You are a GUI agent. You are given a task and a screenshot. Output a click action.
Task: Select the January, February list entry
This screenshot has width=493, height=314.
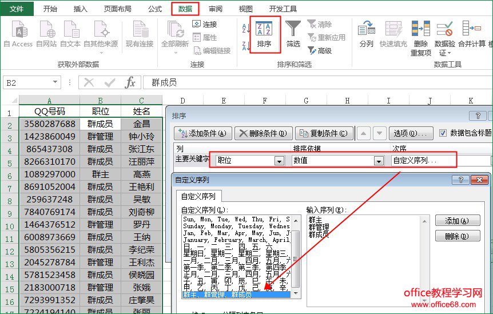(x=236, y=240)
